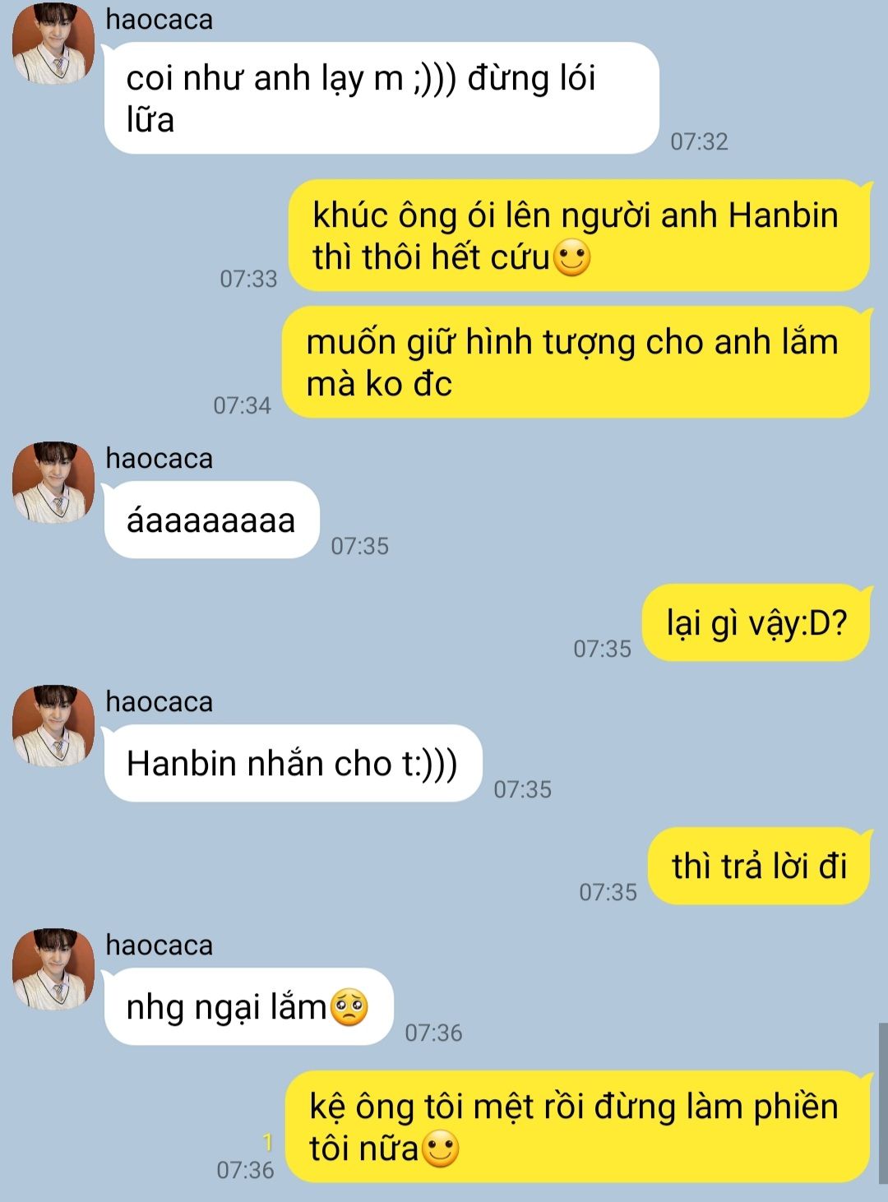Select the 'muốn giữ hình tượng' message
The width and height of the screenshot is (888, 1202).
[x=576, y=362]
